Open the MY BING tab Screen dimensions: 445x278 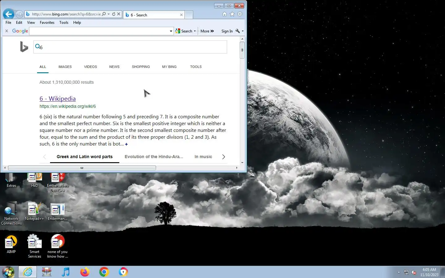point(169,67)
